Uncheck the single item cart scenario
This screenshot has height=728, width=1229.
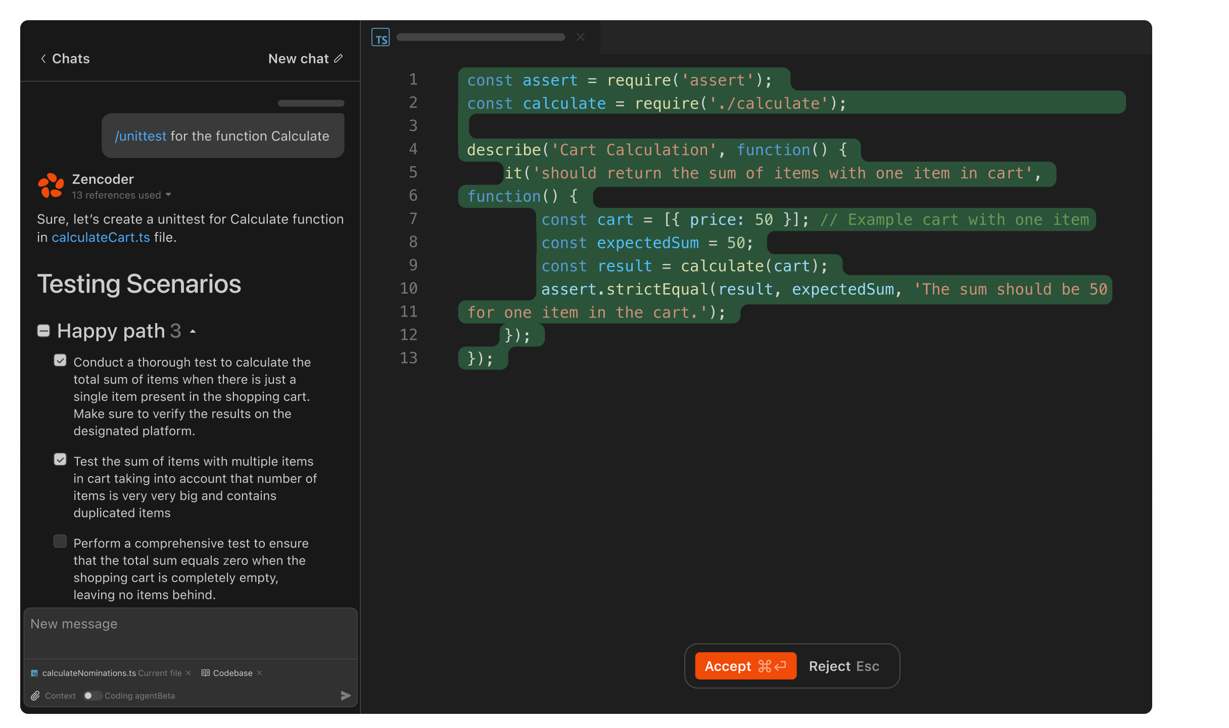[x=60, y=360]
